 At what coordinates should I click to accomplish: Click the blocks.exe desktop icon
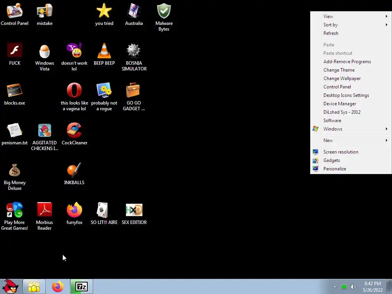click(15, 94)
